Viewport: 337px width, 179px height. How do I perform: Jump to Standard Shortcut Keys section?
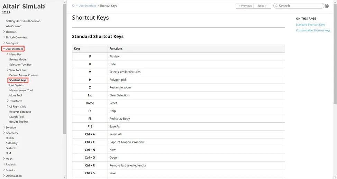tap(310, 25)
